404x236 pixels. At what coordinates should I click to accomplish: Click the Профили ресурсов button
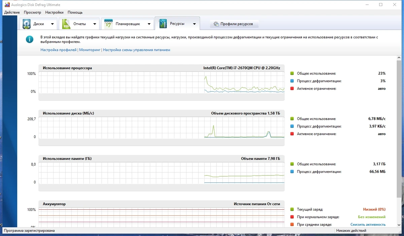(x=234, y=24)
